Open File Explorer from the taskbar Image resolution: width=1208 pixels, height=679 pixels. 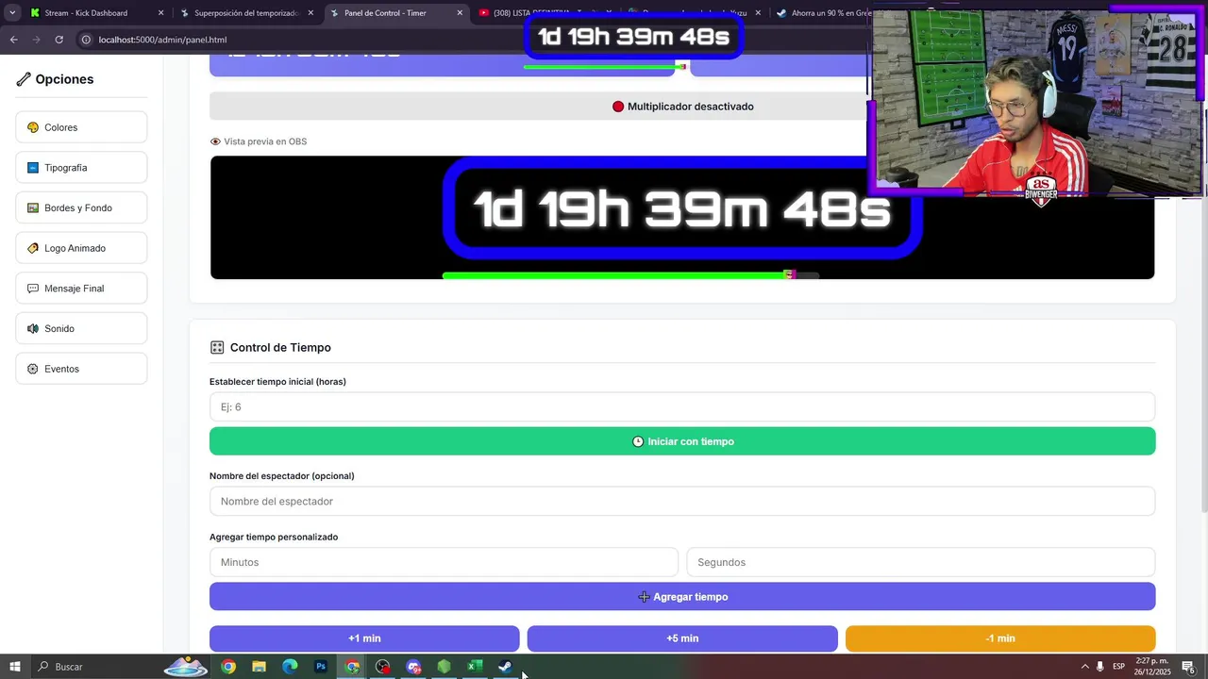point(259,667)
